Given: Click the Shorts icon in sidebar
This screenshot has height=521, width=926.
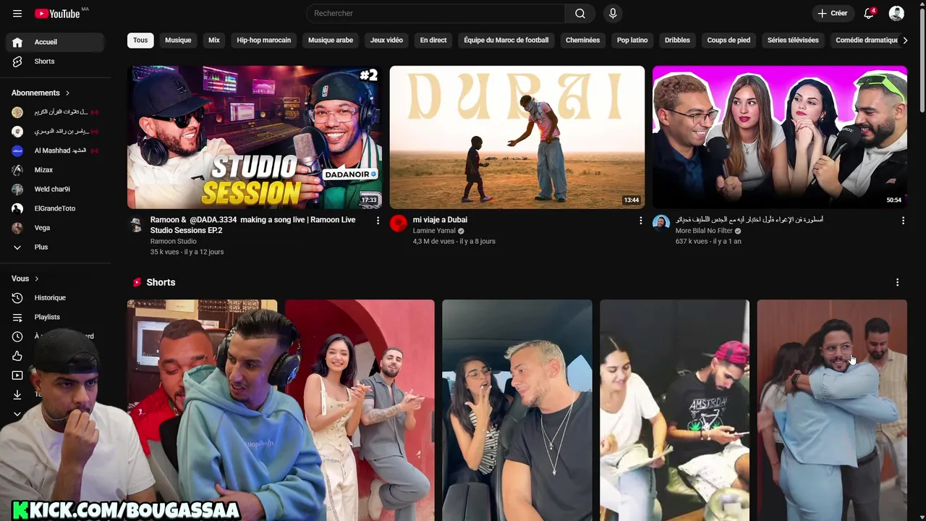Looking at the screenshot, I should coord(17,62).
